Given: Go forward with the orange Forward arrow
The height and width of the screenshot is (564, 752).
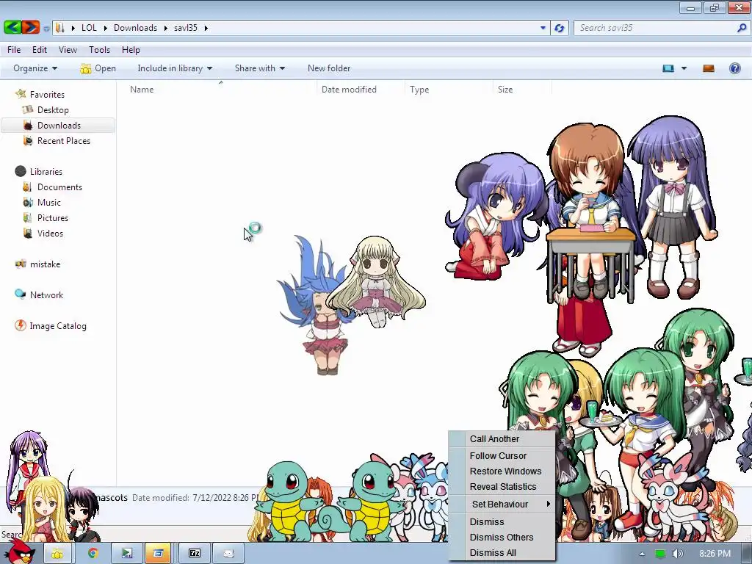Looking at the screenshot, I should pyautogui.click(x=31, y=27).
